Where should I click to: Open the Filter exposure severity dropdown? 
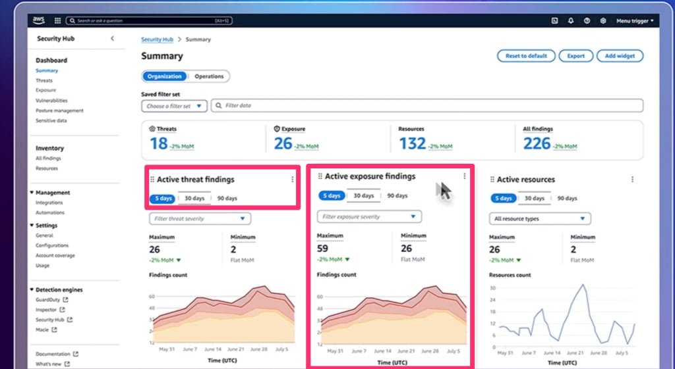pos(369,216)
